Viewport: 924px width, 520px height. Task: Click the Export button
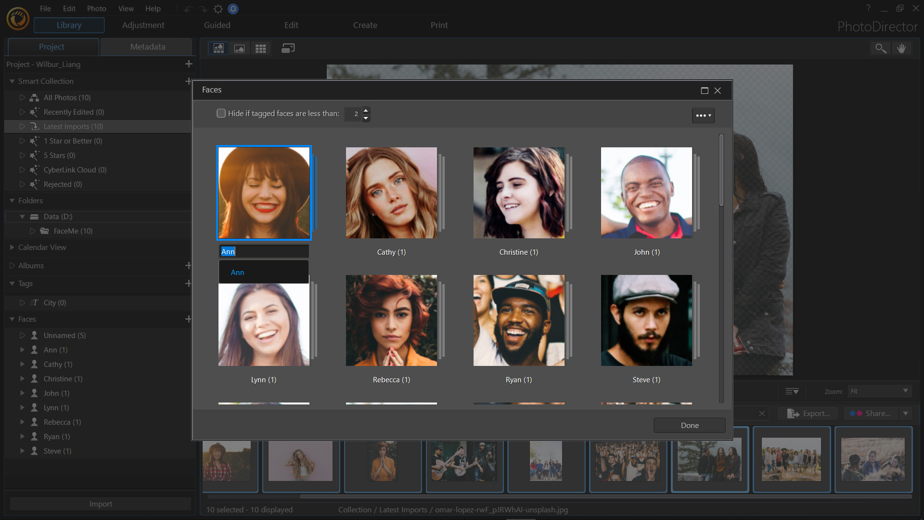(x=808, y=413)
